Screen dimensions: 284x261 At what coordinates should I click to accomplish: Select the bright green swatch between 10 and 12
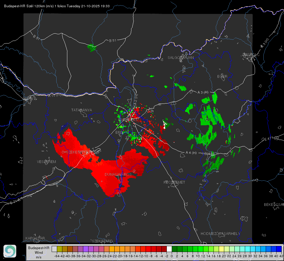200,249
